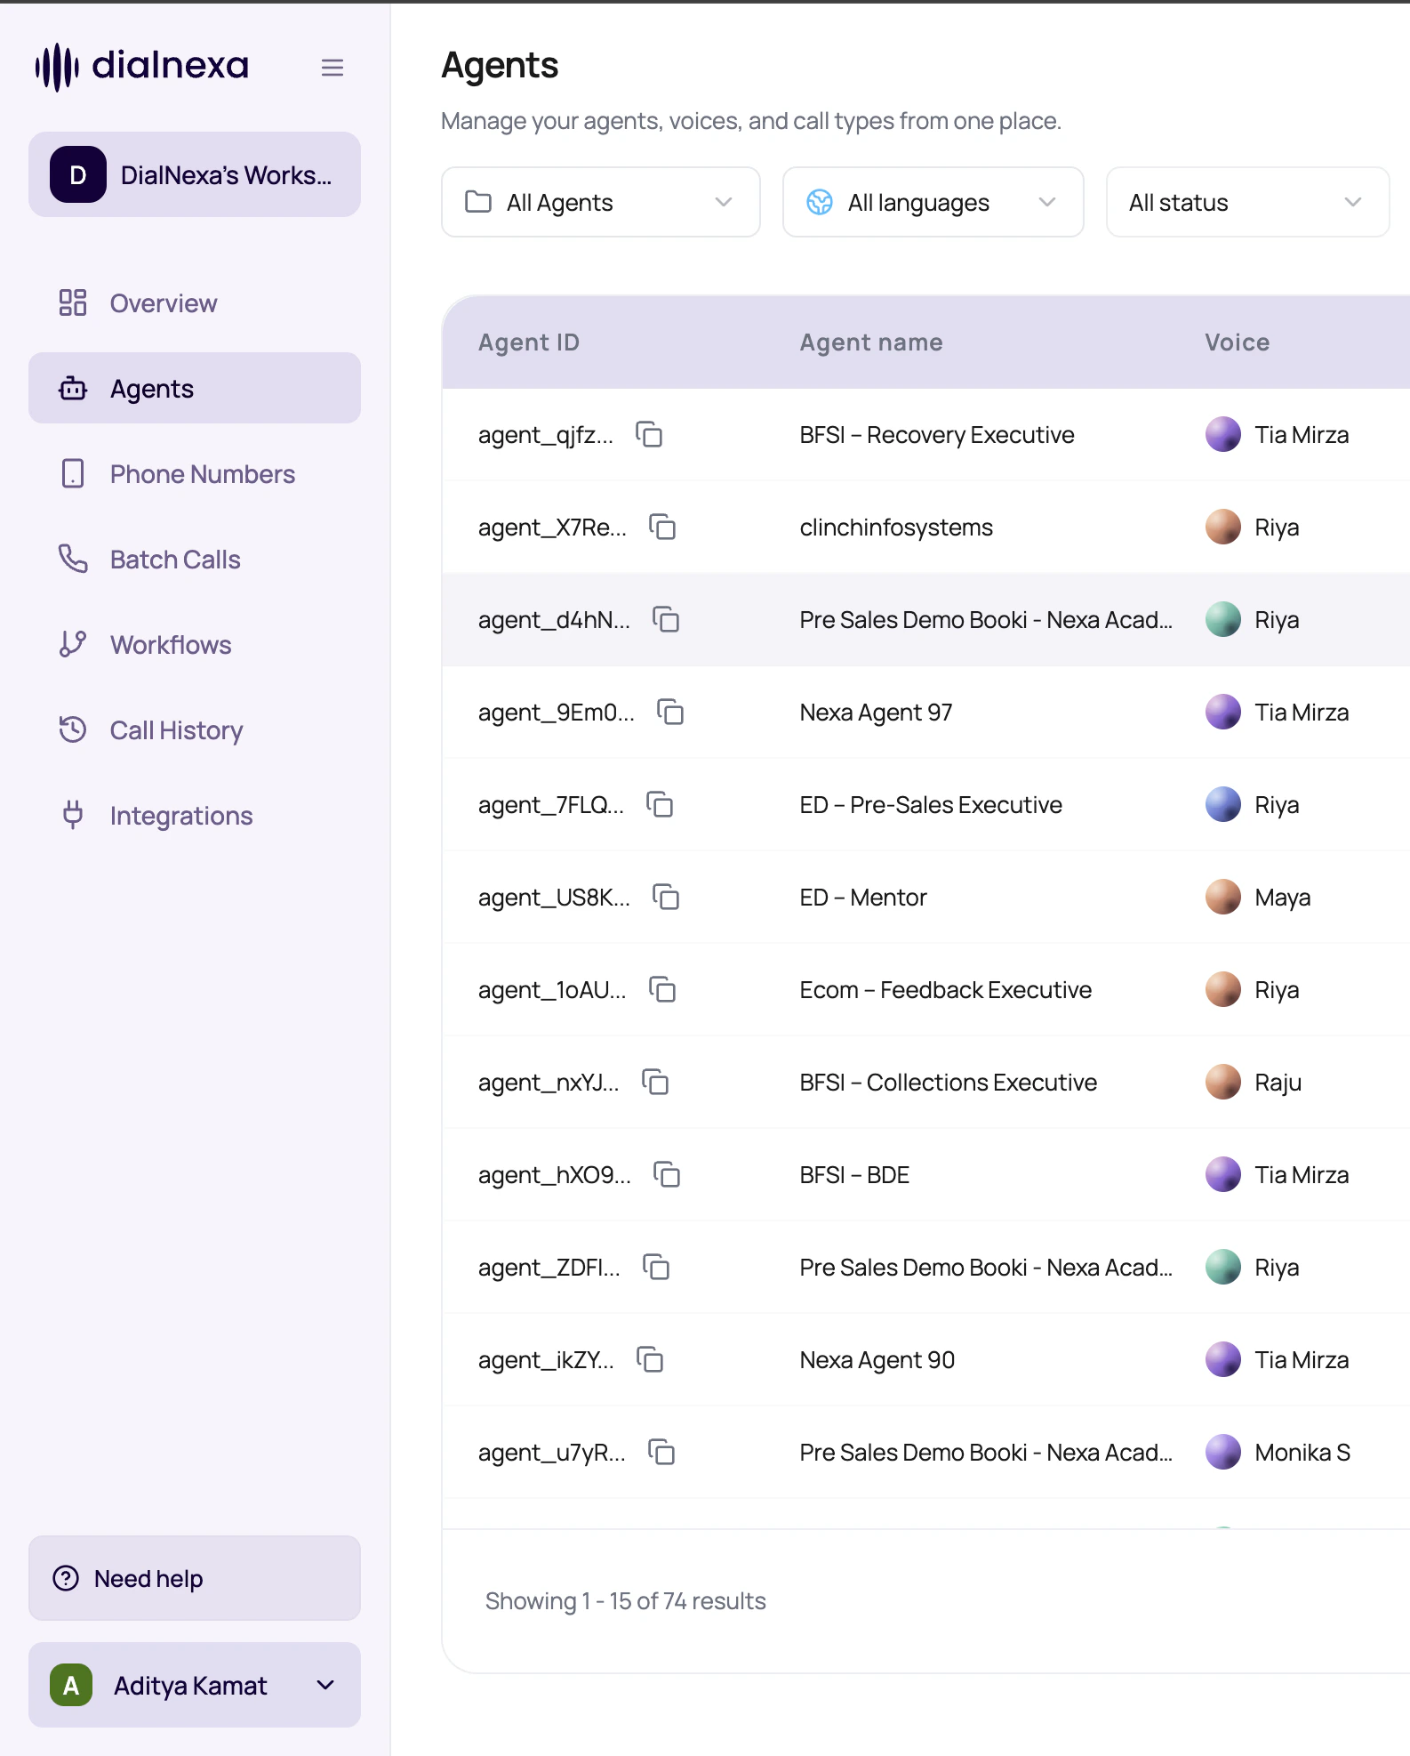This screenshot has width=1410, height=1756.
Task: Copy agent ID agent_ikZY
Action: [x=650, y=1360]
